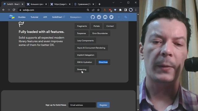Select the highlighted Directives chip
Image resolution: width=198 pixels, height=111 pixels.
[103, 62]
